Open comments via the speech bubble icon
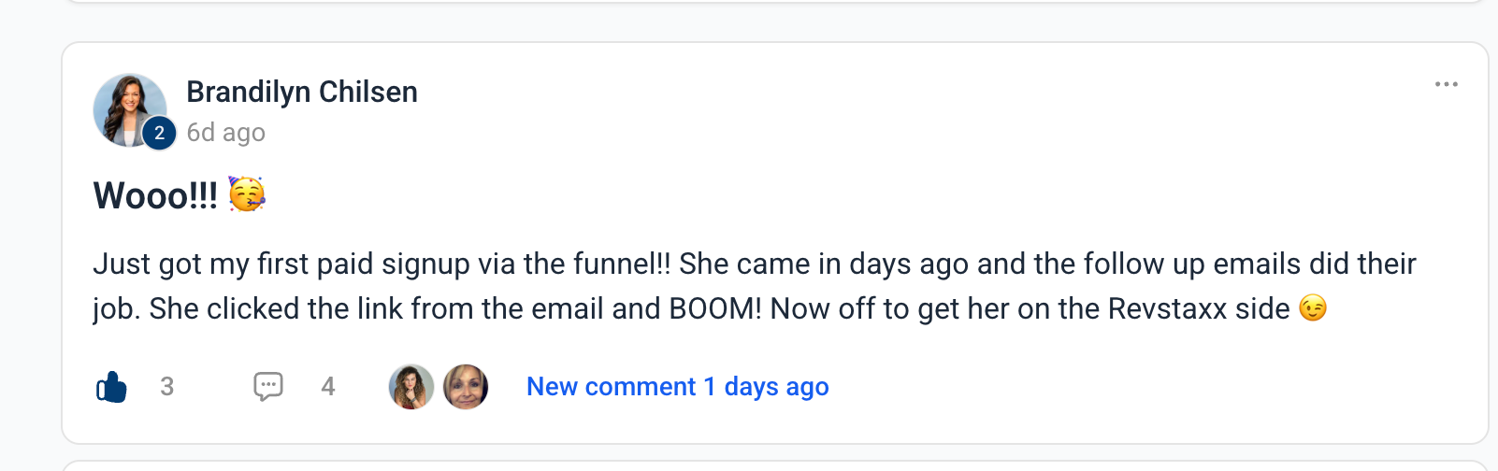 [268, 386]
